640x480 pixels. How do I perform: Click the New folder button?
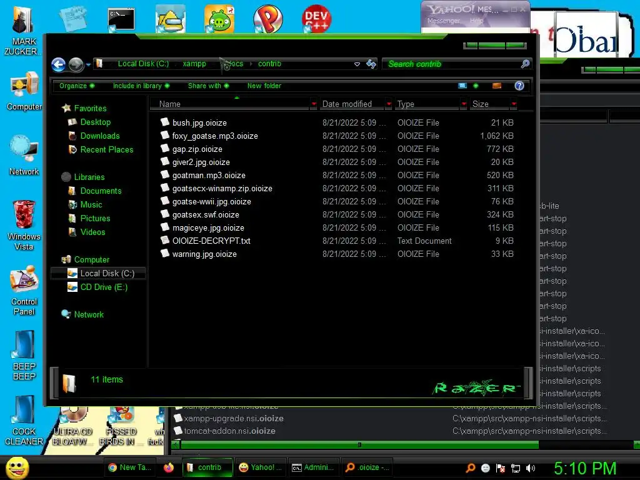(264, 86)
